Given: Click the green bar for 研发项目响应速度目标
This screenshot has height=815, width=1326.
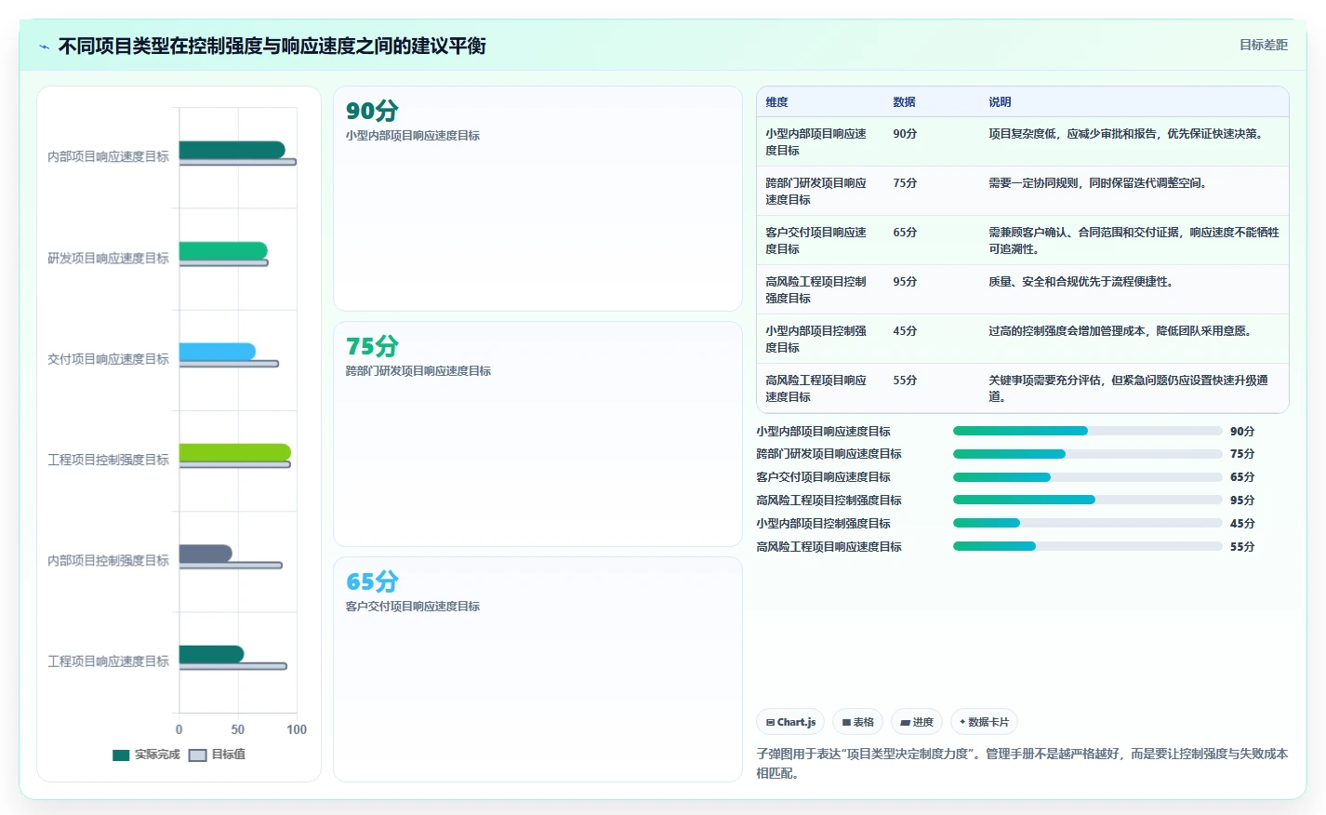Looking at the screenshot, I should pos(223,250).
